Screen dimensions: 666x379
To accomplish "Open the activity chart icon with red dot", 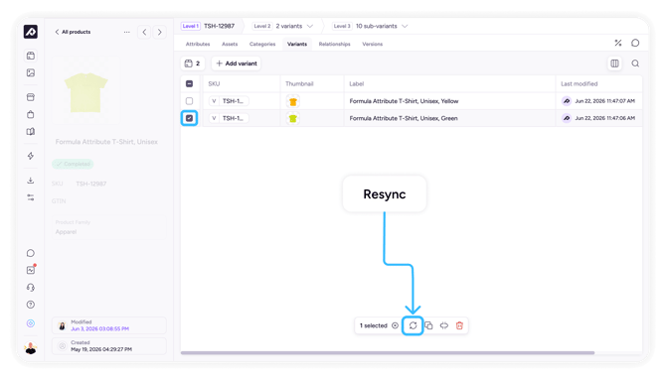I will [x=31, y=270].
